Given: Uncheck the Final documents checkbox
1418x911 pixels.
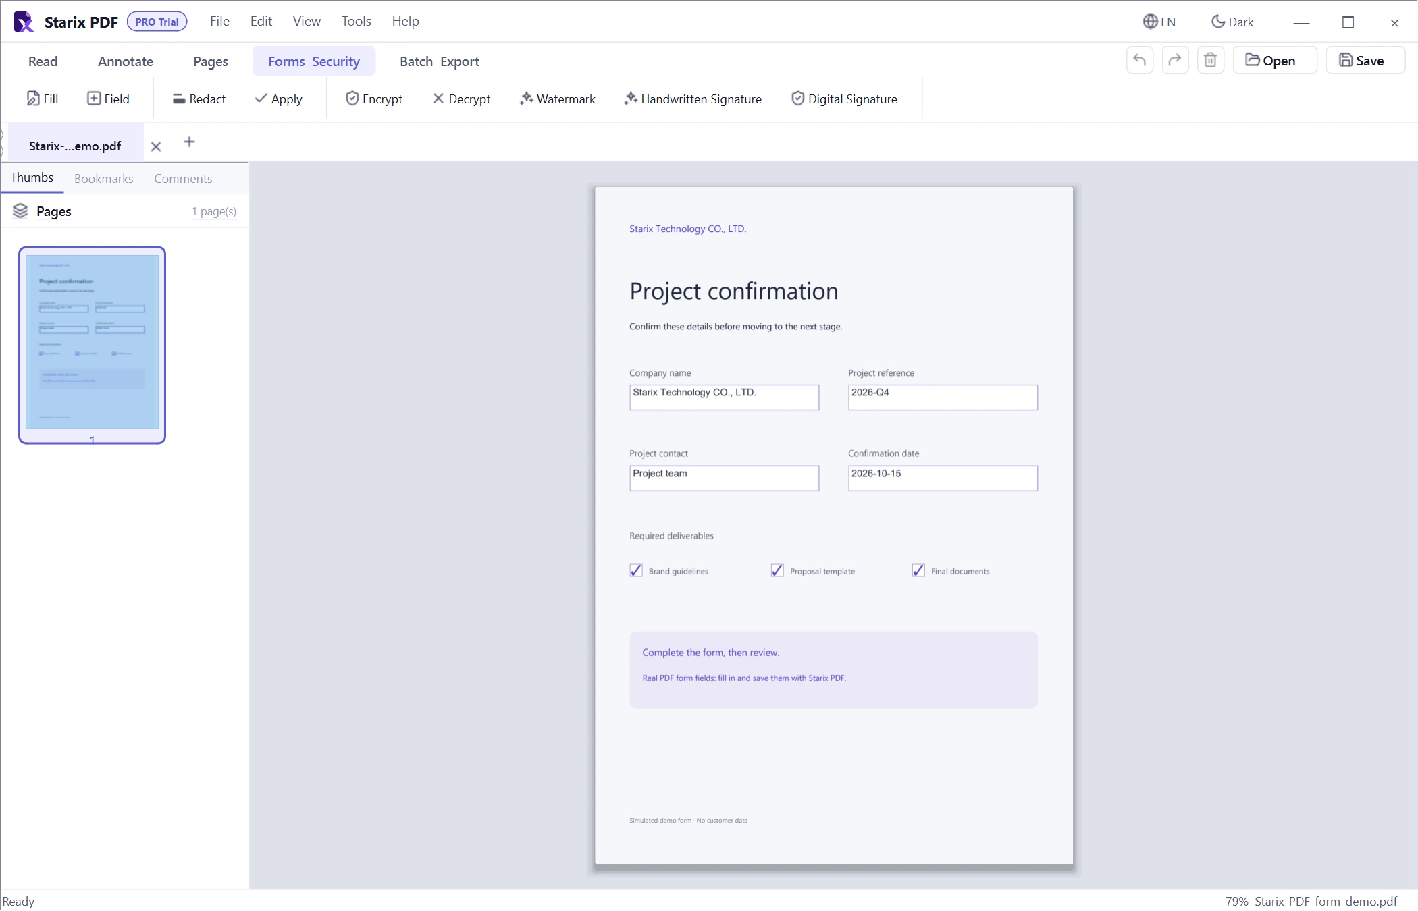Looking at the screenshot, I should click(x=918, y=571).
